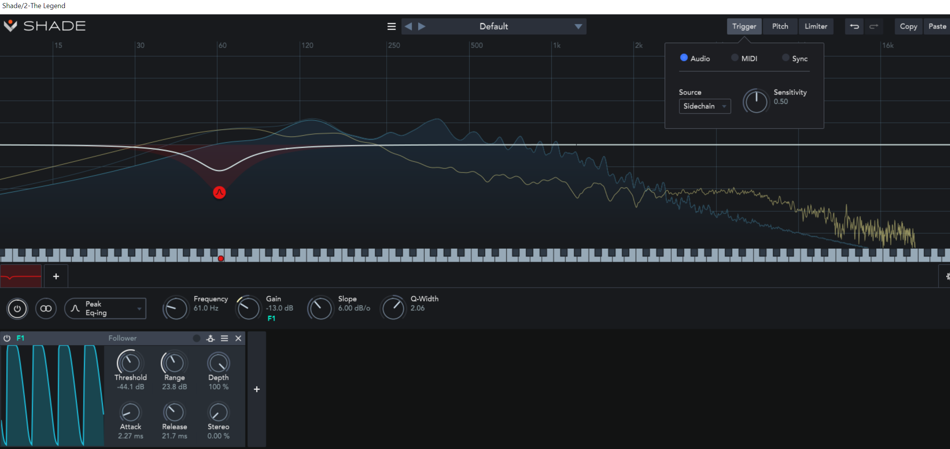Switch to the Pitch tab
This screenshot has height=449, width=950.
tap(780, 26)
